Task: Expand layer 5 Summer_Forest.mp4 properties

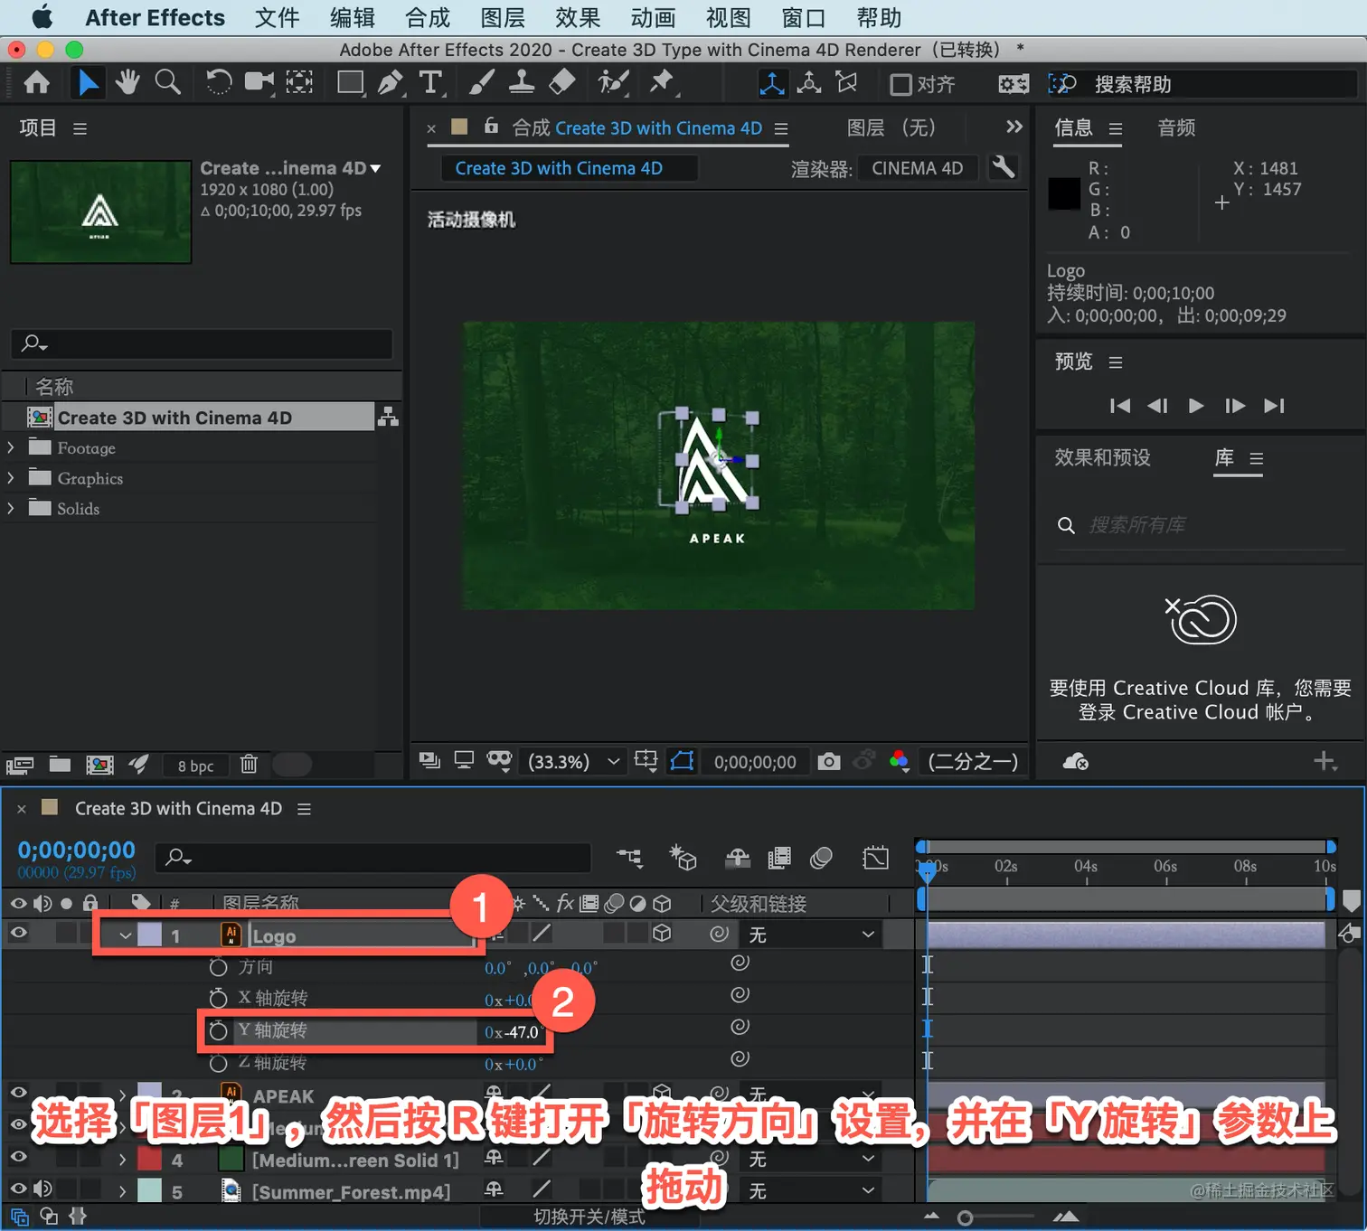Action: [123, 1191]
